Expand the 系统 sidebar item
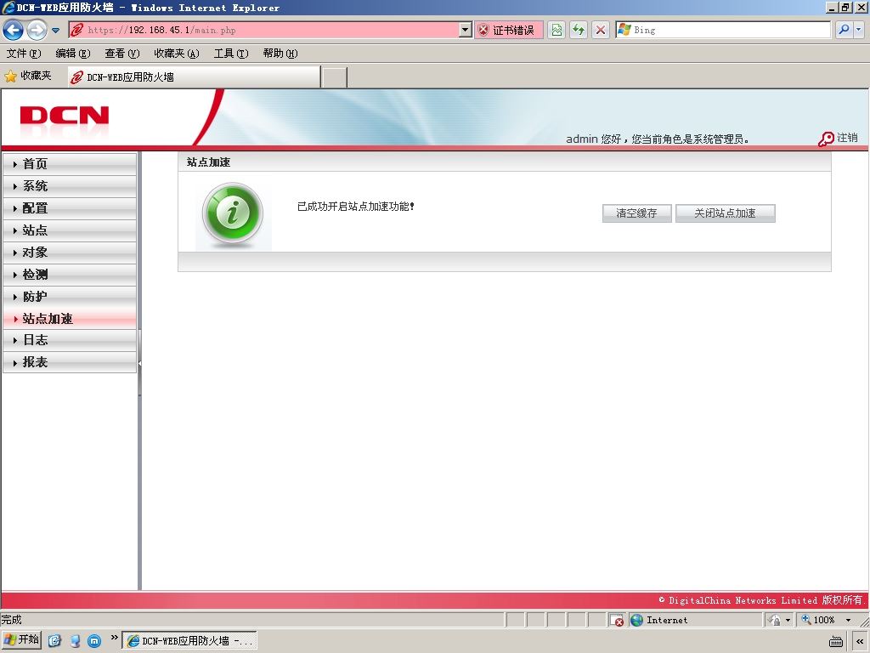Screen dimensions: 870x653 pyautogui.click(x=70, y=186)
